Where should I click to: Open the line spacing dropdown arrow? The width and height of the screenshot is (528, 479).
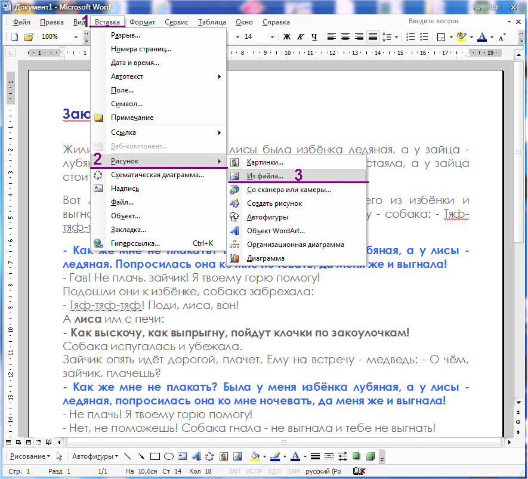click(396, 37)
